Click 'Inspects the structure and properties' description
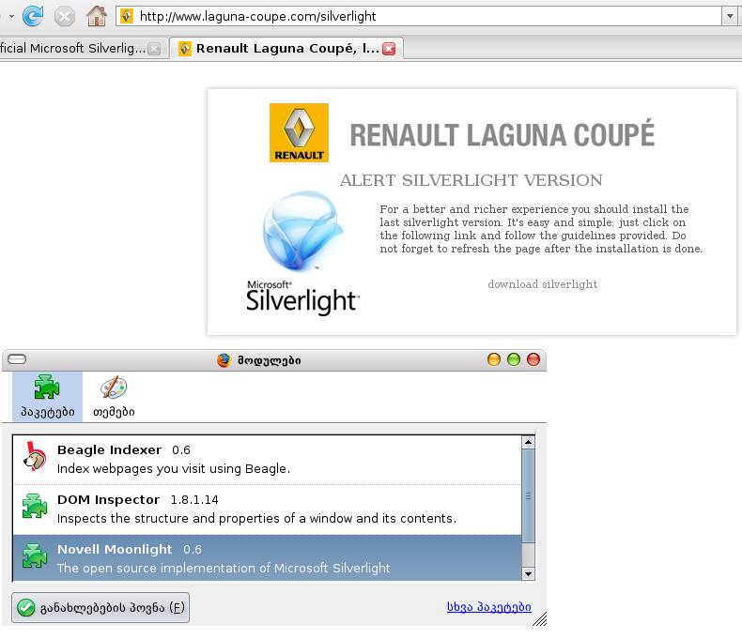 [x=257, y=519]
